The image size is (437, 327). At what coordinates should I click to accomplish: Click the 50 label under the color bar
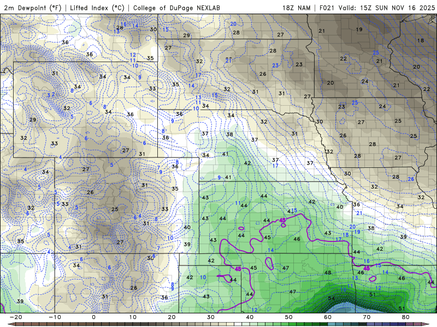click(289, 317)
